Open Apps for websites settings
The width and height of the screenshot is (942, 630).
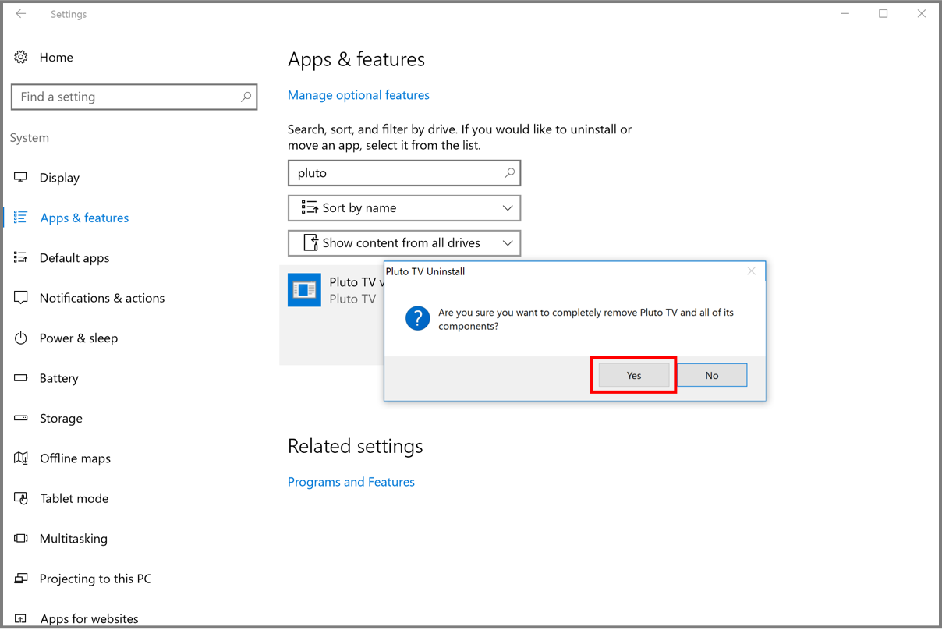pos(89,619)
